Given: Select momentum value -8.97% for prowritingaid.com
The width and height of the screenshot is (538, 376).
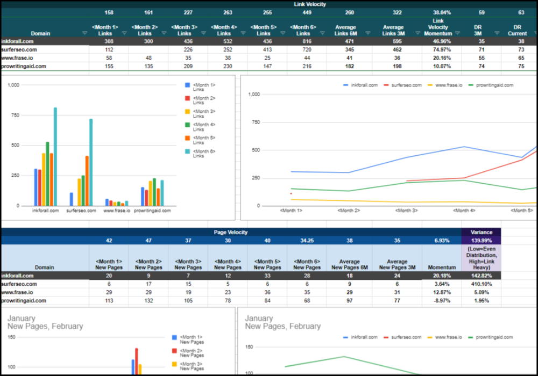Looking at the screenshot, I should pyautogui.click(x=442, y=301).
